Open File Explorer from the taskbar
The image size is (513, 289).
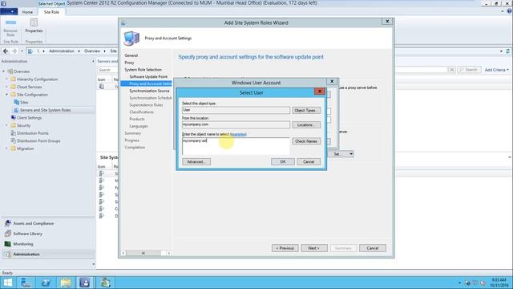coord(66,283)
